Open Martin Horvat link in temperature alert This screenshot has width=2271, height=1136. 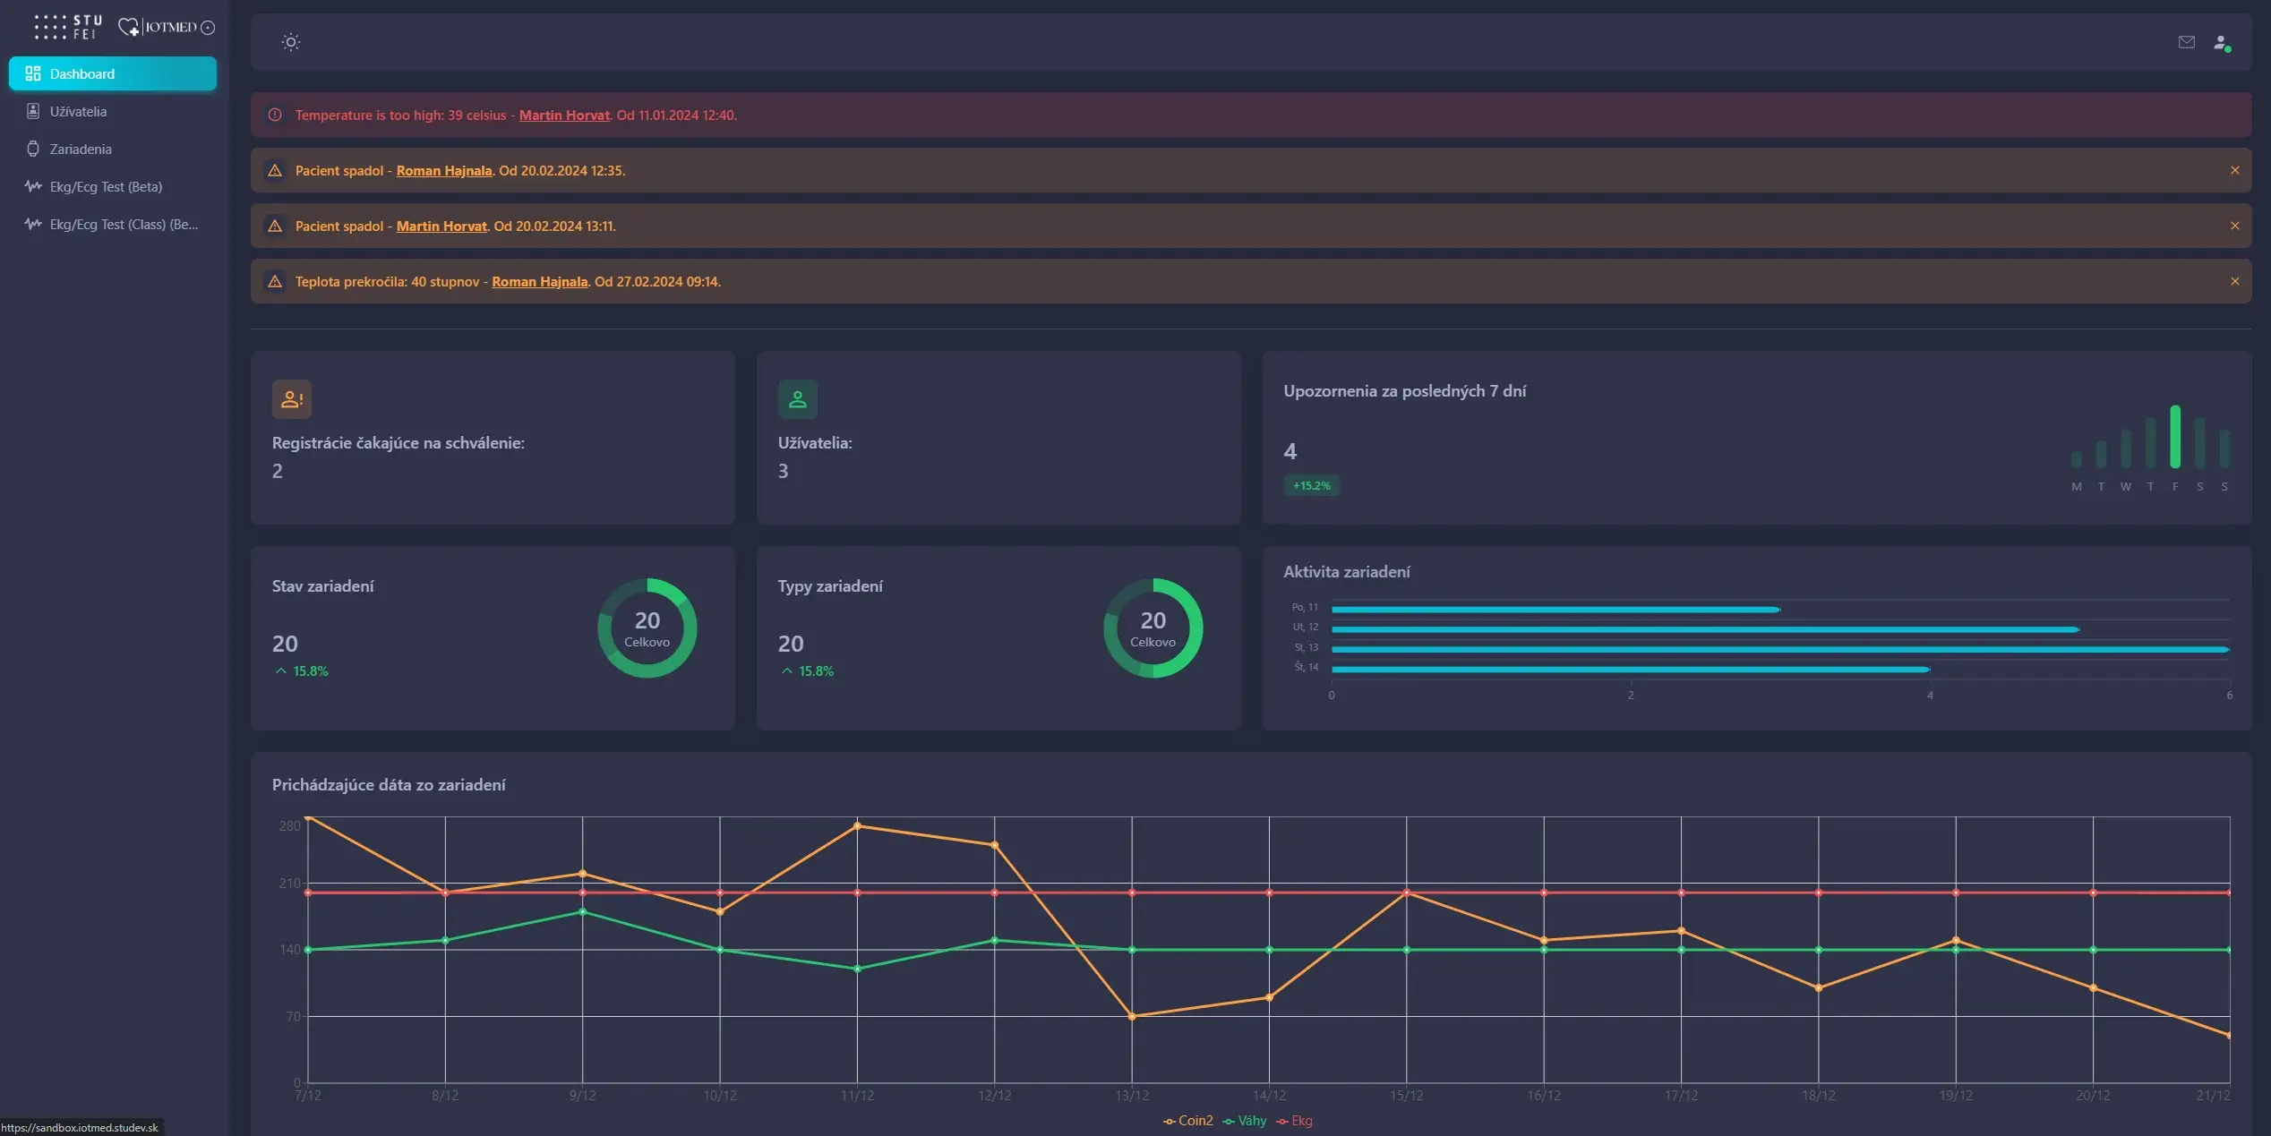click(564, 115)
